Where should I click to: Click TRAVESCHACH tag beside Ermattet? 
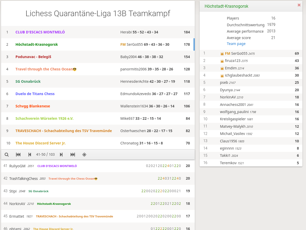(x=74, y=216)
